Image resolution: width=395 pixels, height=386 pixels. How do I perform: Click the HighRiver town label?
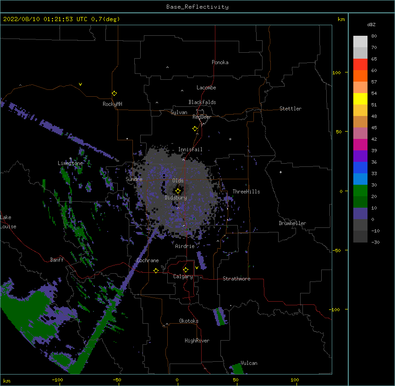(x=197, y=341)
